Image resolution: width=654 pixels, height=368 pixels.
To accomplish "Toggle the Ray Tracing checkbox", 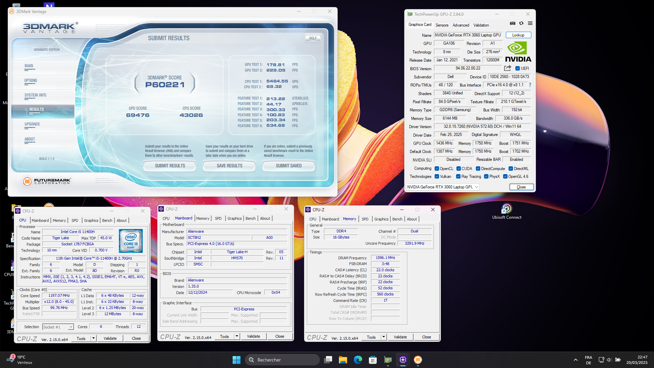I will click(458, 177).
